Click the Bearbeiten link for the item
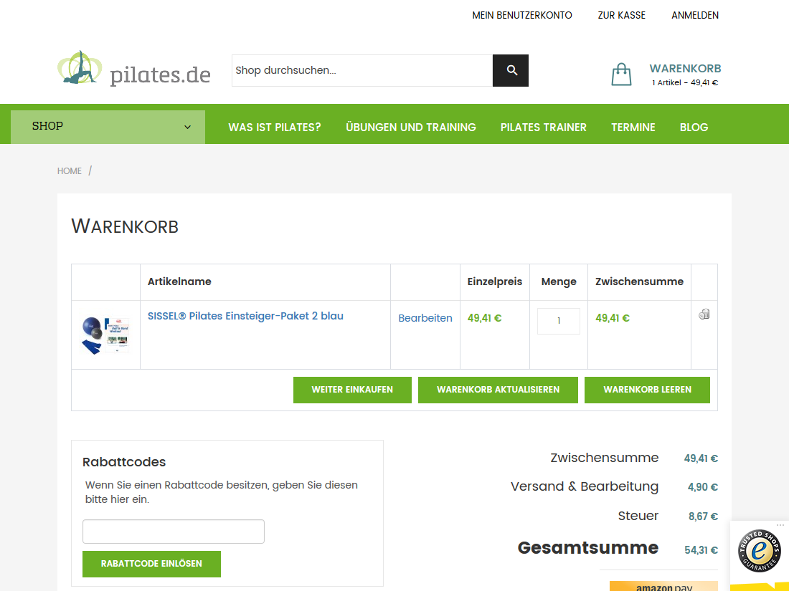789x591 pixels. tap(425, 318)
